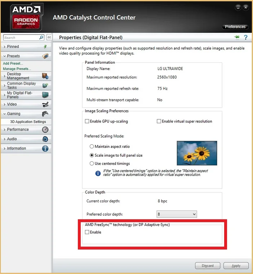Viewport: 253px width, 274px height.
Task: Click the green pin page icon
Action: point(237,37)
